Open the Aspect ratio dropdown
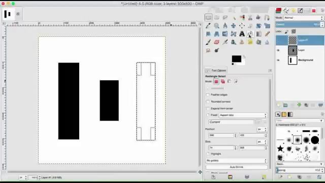The image size is (325, 183). coord(243,115)
